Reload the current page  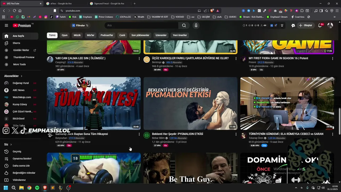coord(14,11)
